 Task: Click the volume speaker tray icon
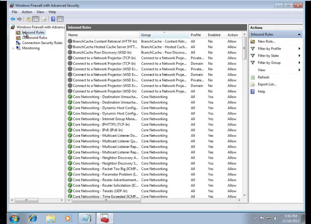click(x=276, y=218)
